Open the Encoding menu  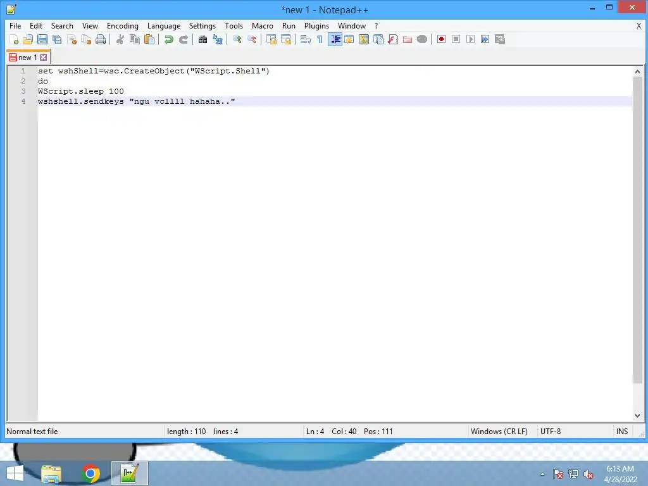click(x=123, y=25)
